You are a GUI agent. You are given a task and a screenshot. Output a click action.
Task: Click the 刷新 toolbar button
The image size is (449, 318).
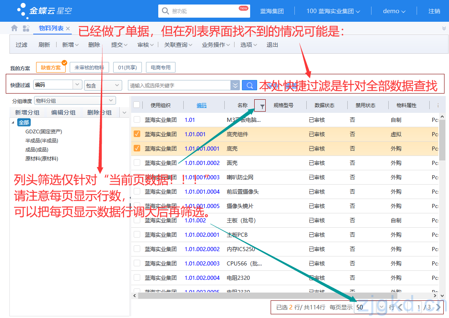44,45
